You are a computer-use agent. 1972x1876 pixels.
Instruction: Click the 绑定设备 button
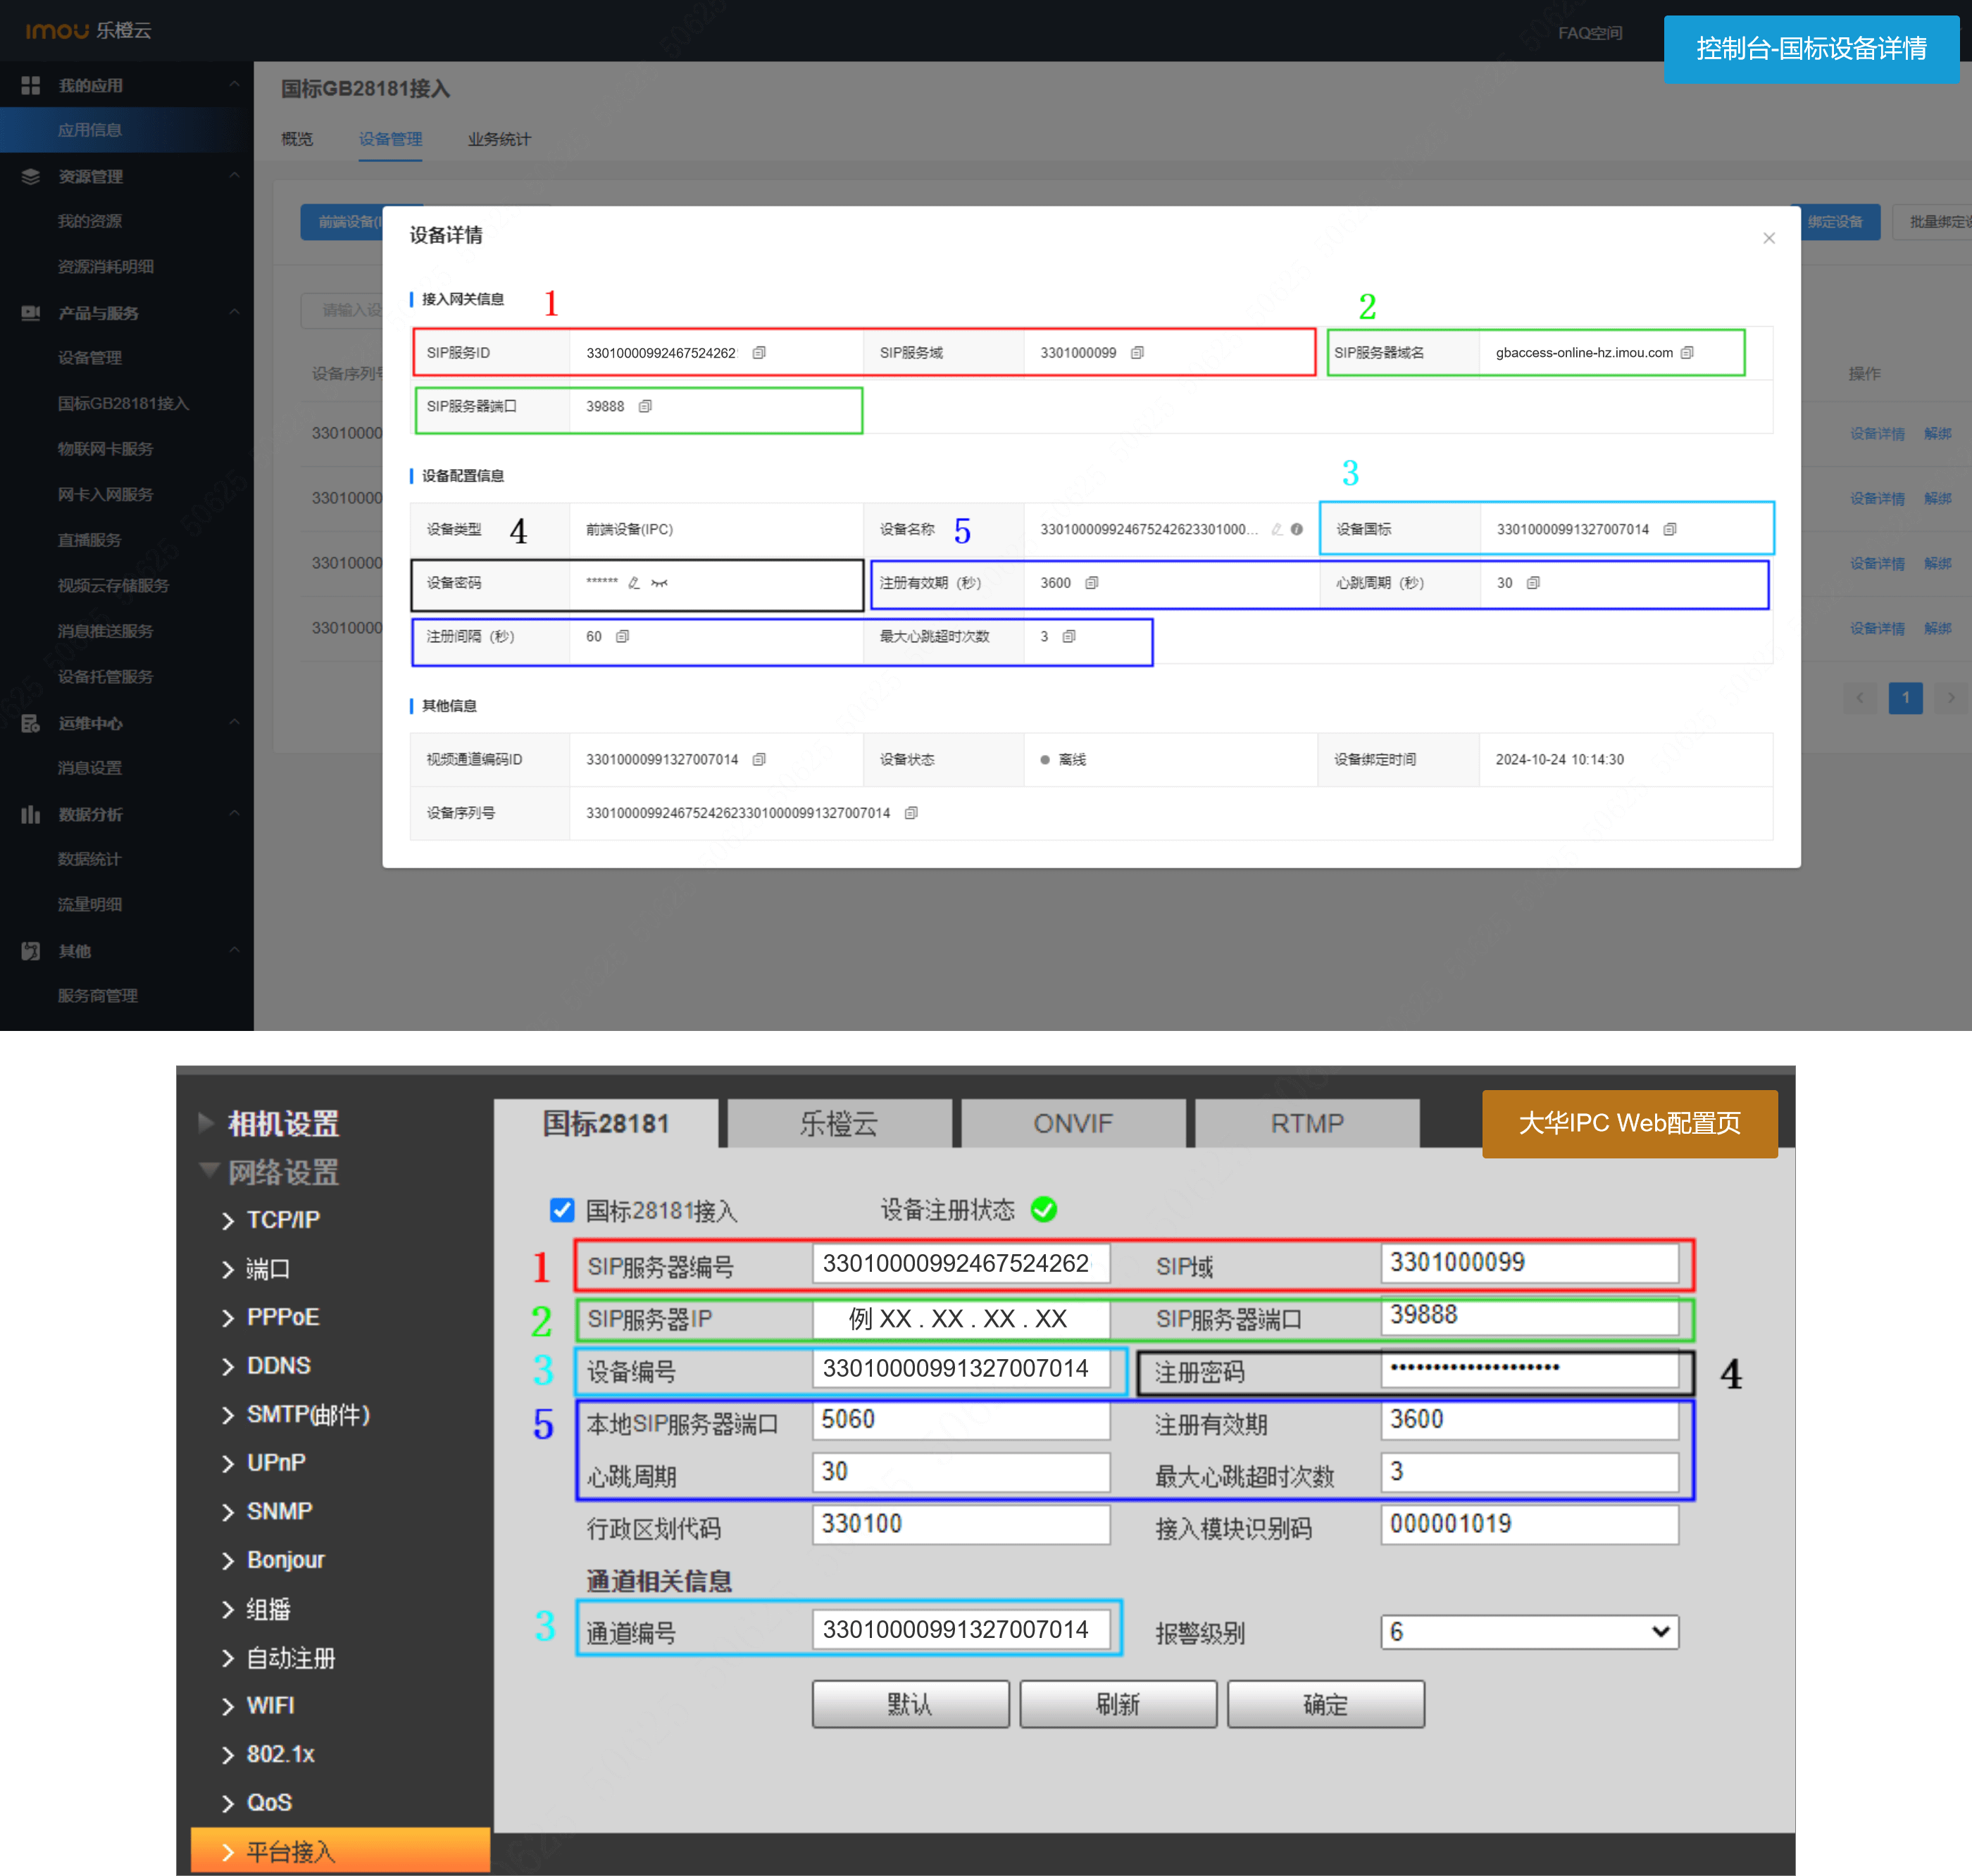click(1836, 222)
